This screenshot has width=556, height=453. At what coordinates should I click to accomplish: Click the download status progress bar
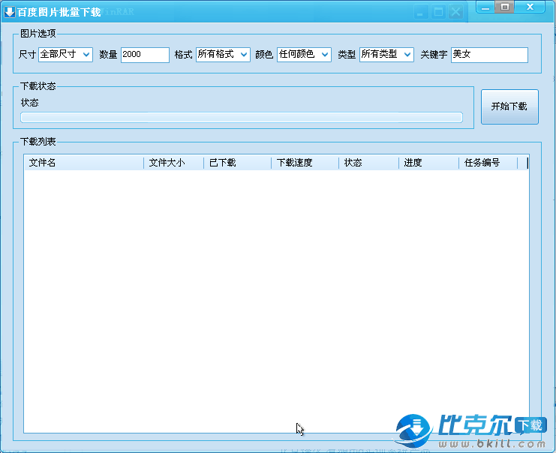coord(241,117)
